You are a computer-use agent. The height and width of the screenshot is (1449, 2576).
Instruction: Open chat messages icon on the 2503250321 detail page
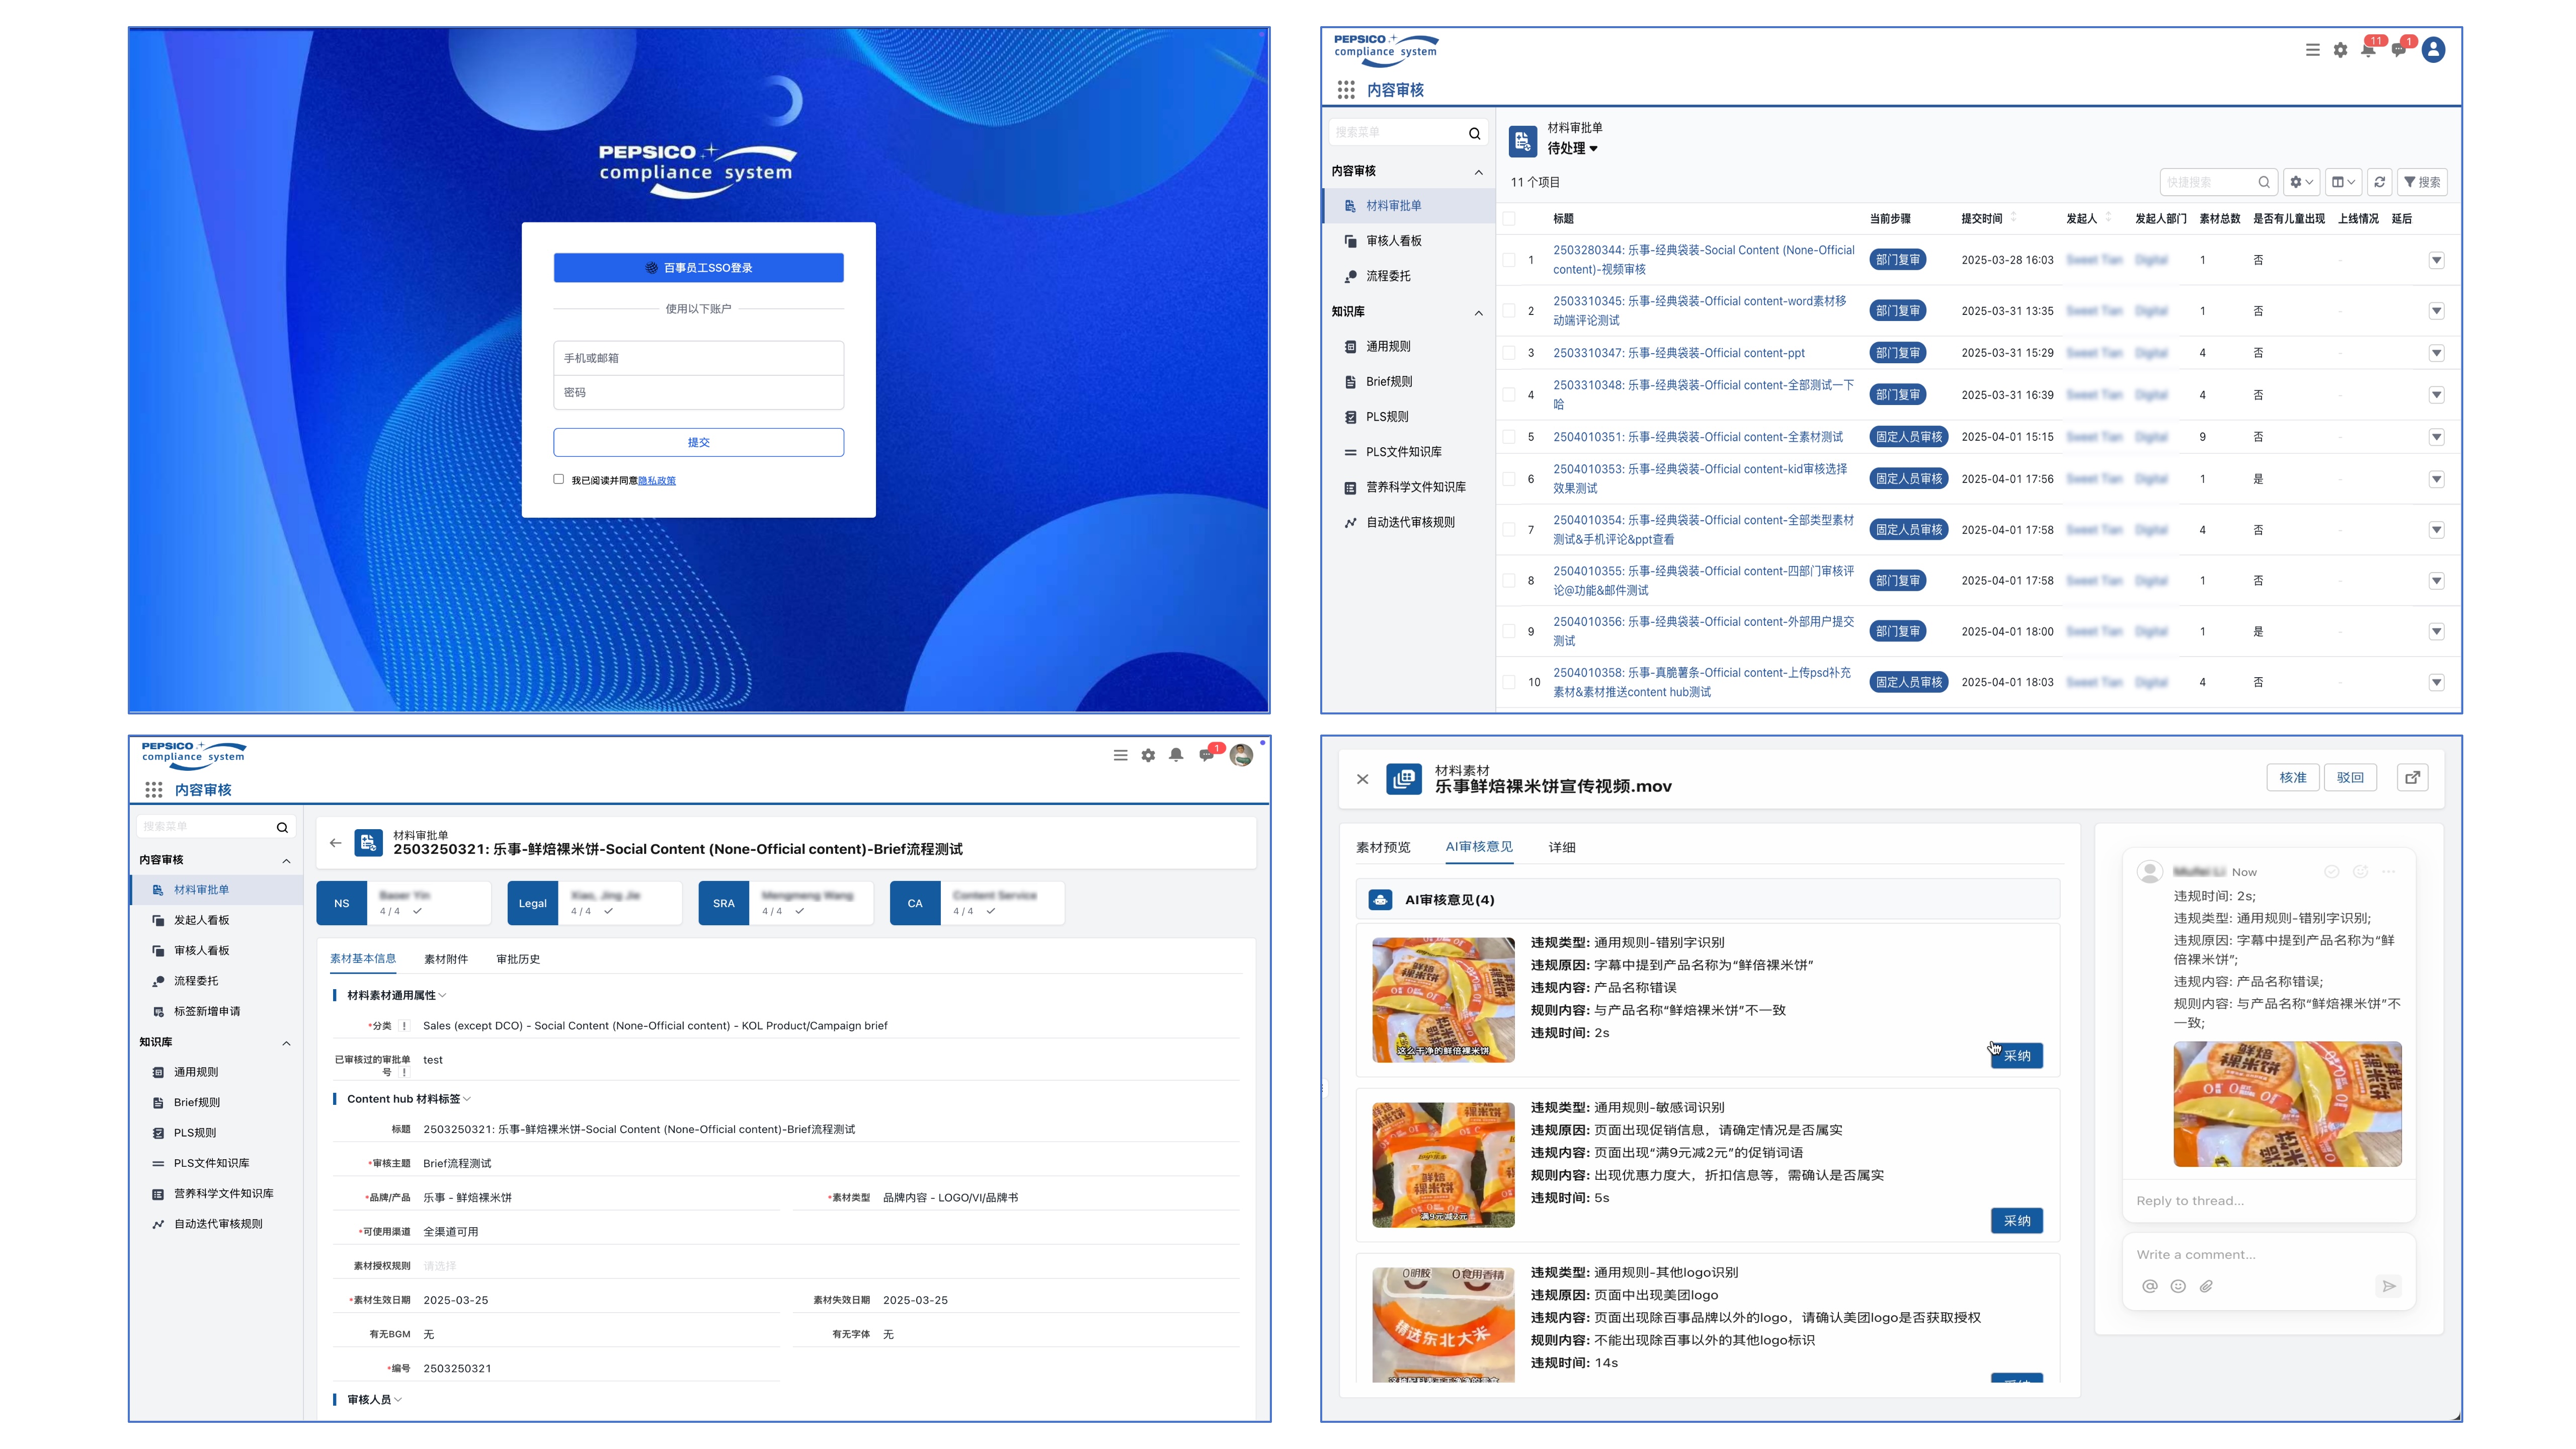pyautogui.click(x=1206, y=755)
